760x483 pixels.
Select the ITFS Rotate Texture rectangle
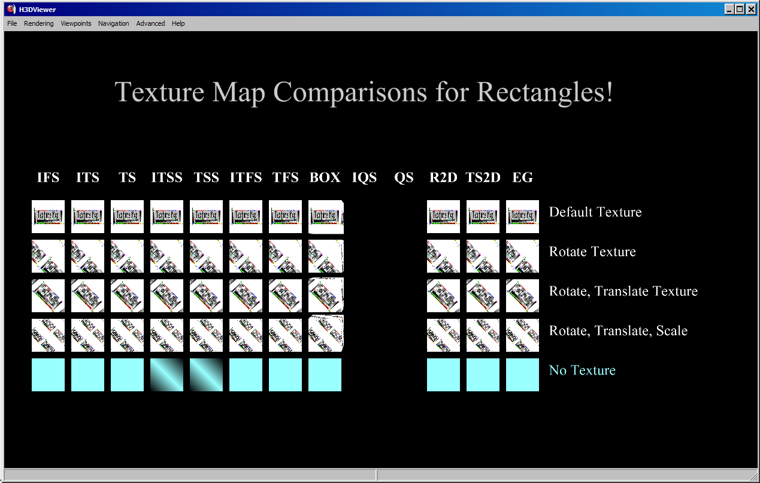[x=246, y=256]
